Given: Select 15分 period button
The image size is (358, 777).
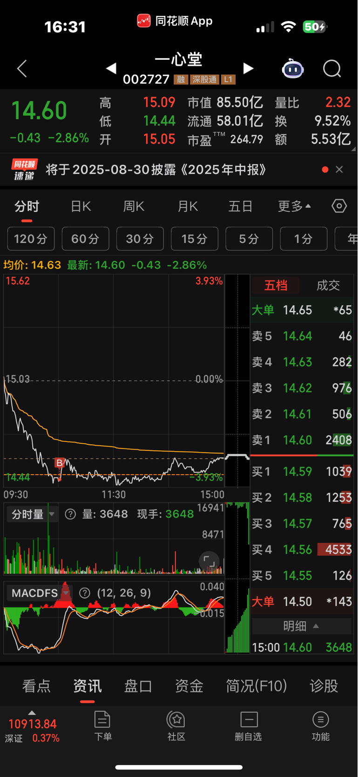Looking at the screenshot, I should pos(195,239).
